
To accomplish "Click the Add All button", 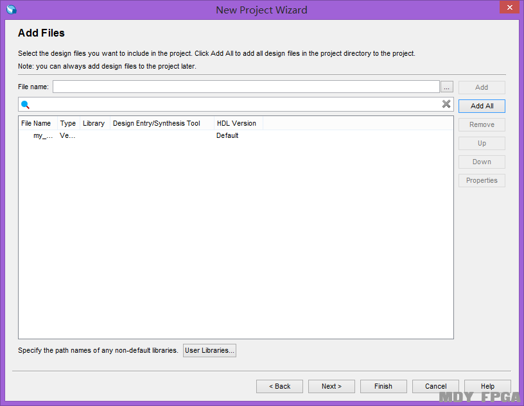I will pyautogui.click(x=482, y=106).
